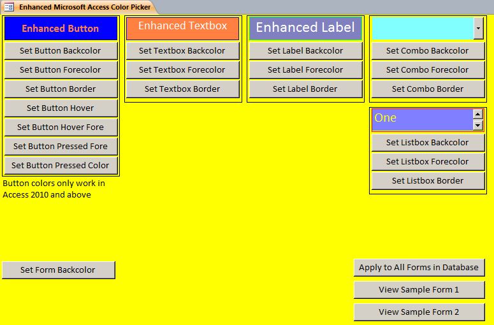This screenshot has width=494, height=325.
Task: Click Set Label Backcolor
Action: tap(305, 51)
